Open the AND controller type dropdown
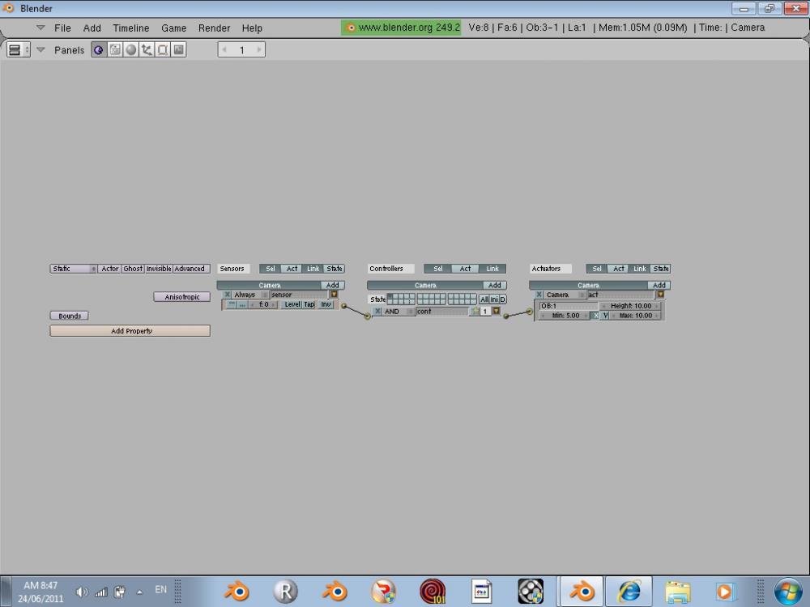This screenshot has width=810, height=607. (x=399, y=312)
